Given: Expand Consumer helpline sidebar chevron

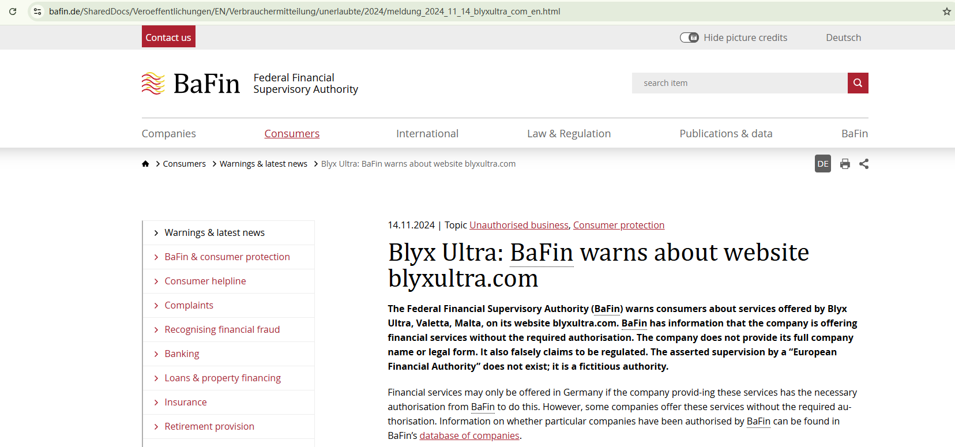Looking at the screenshot, I should 156,281.
